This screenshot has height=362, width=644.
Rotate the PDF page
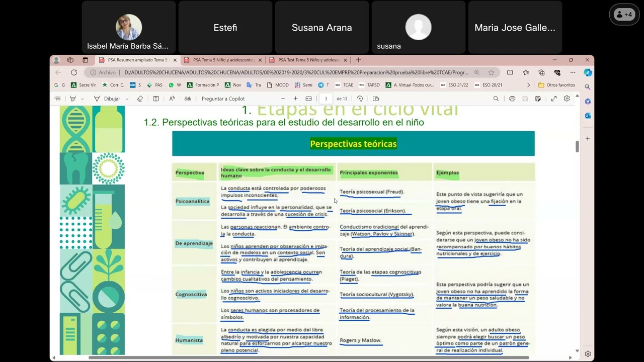[360, 99]
